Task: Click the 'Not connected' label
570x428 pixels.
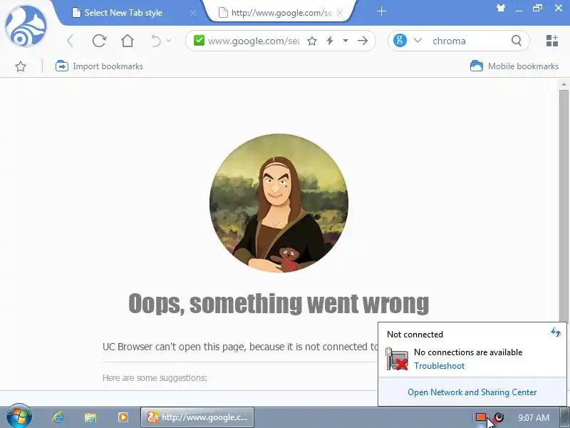Action: [415, 335]
